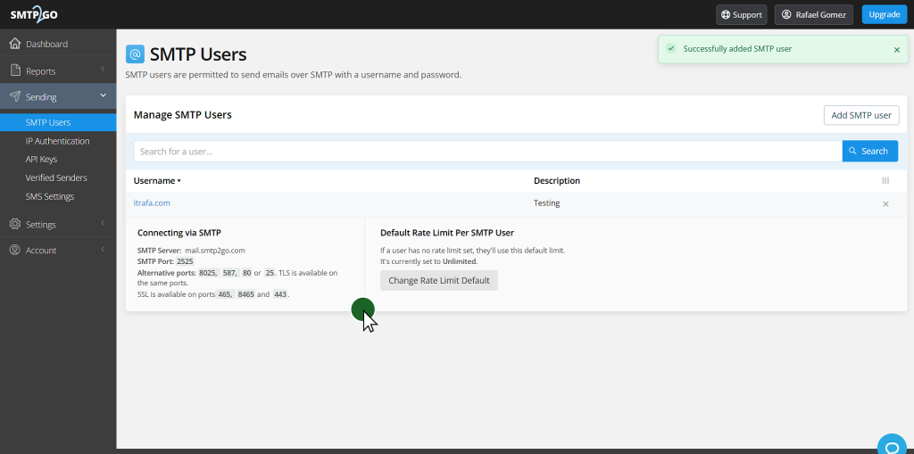Click the Settings gear icon
The width and height of the screenshot is (914, 454).
[15, 224]
